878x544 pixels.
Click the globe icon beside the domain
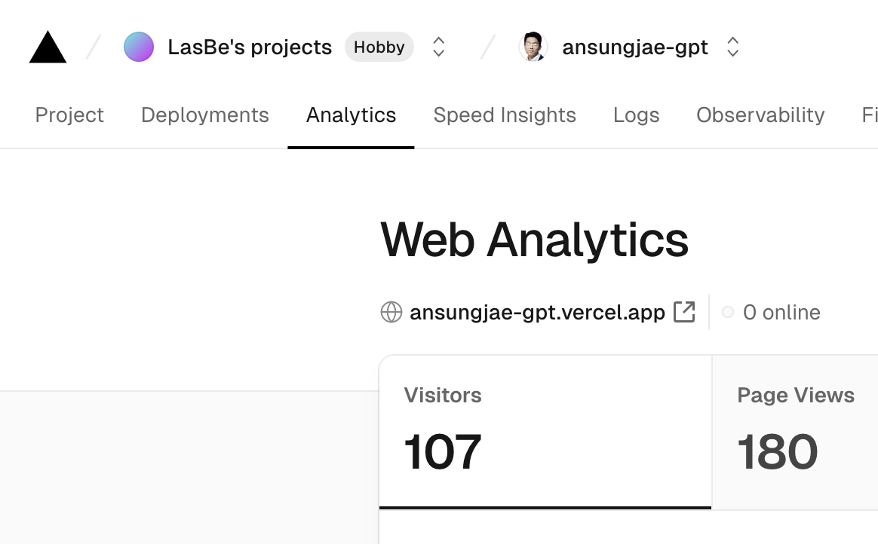[x=391, y=312]
